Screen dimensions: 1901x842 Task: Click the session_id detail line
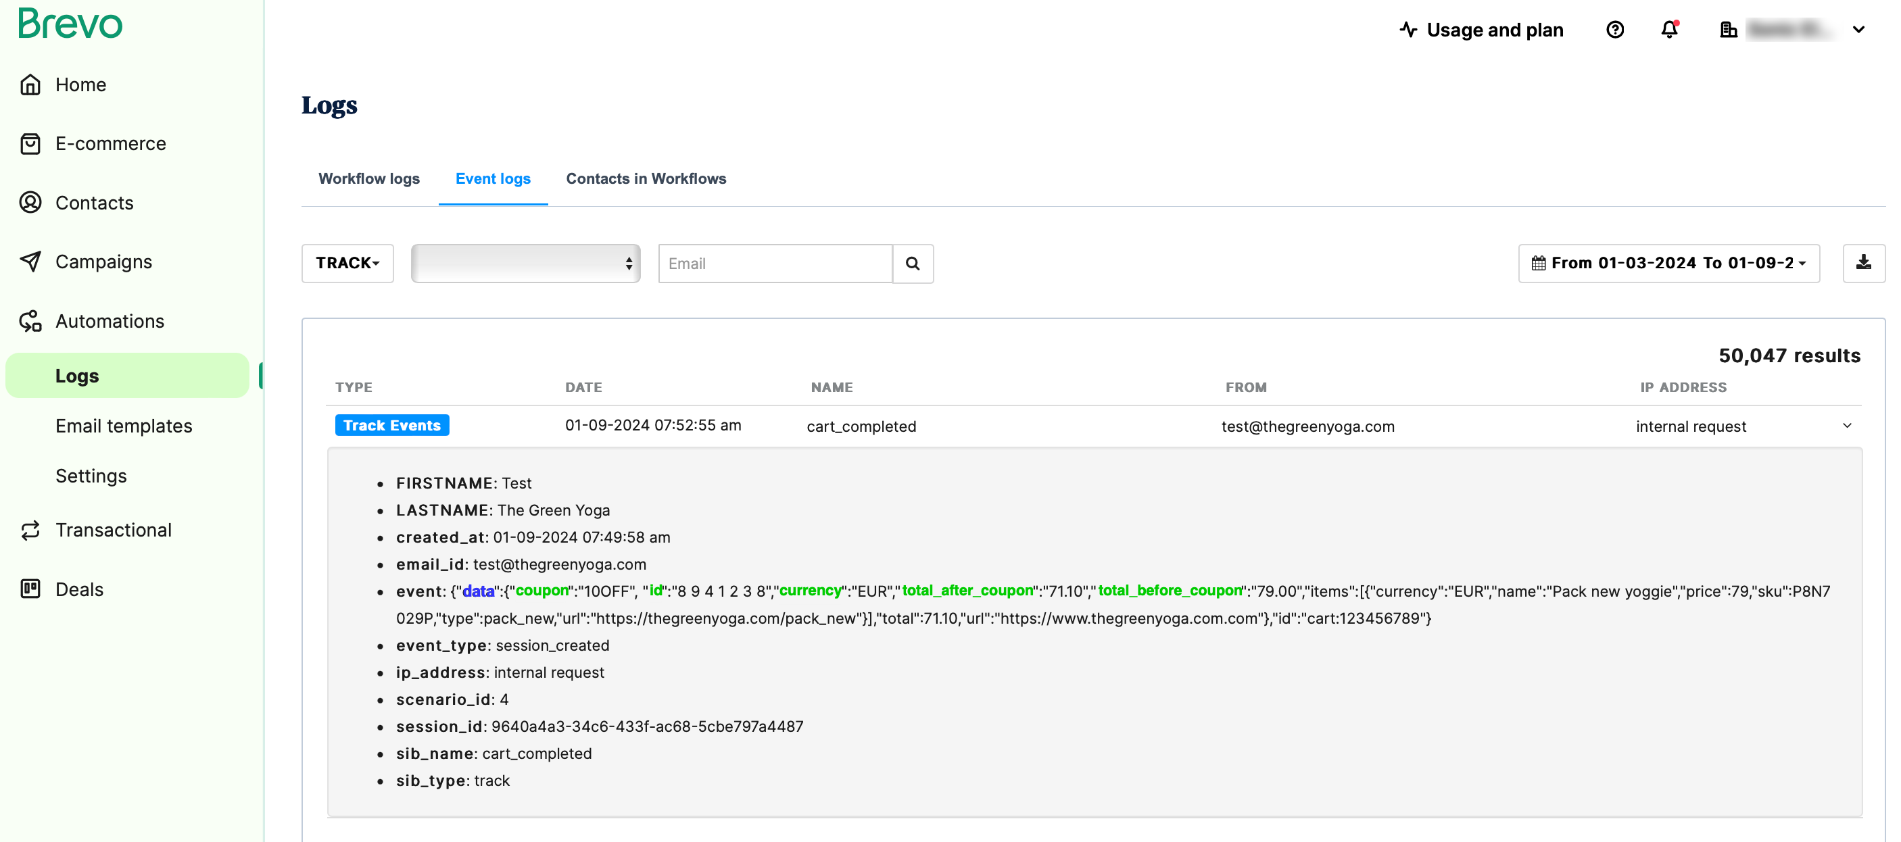coord(599,727)
